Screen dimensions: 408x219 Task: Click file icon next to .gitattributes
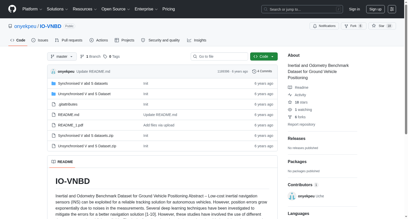(x=54, y=104)
